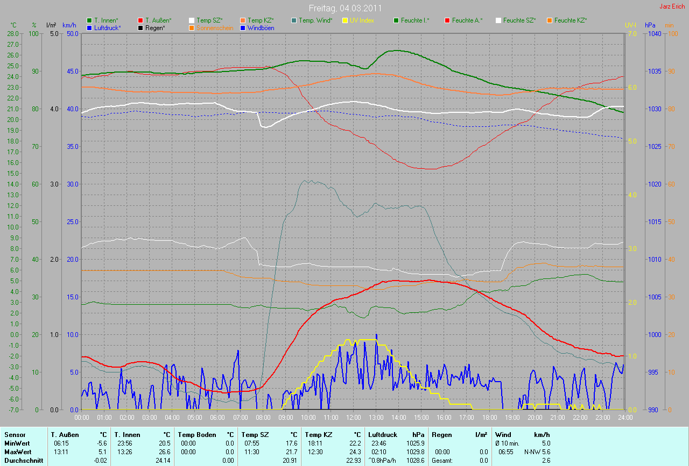Click the "Temp. Wind*" legend label
The image size is (689, 466).
pyautogui.click(x=315, y=20)
